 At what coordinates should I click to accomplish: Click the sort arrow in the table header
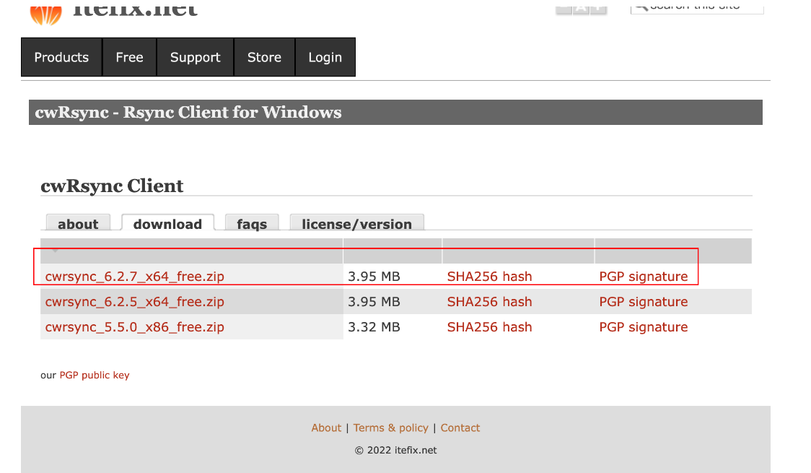click(56, 251)
